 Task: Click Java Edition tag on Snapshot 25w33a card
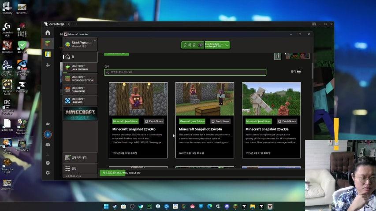coord(258,121)
